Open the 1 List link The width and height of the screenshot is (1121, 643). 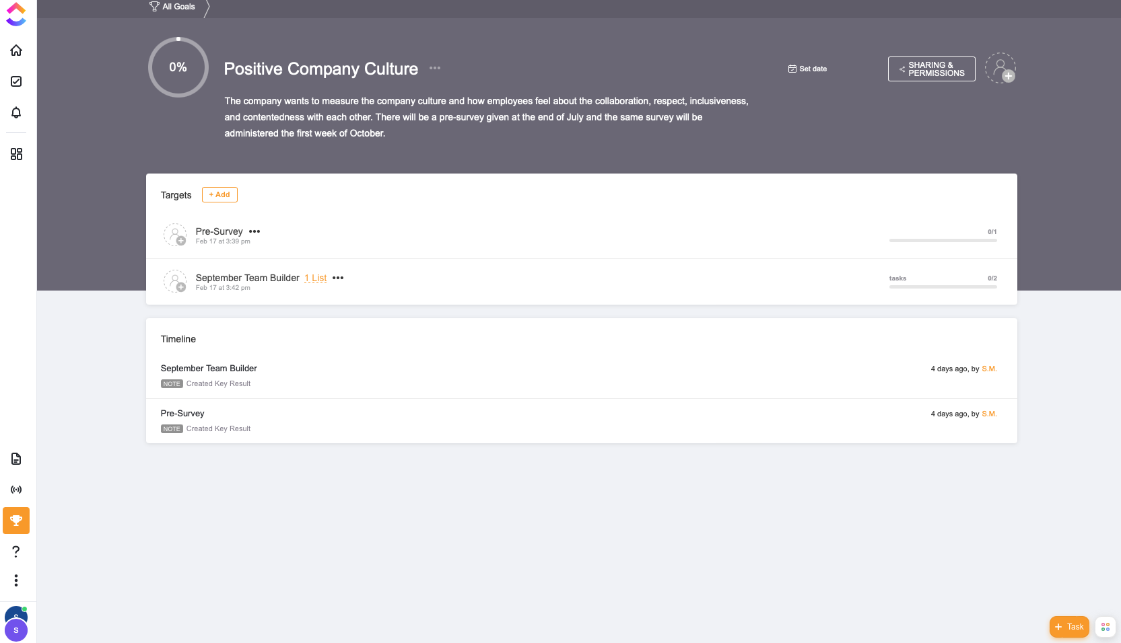pos(315,278)
